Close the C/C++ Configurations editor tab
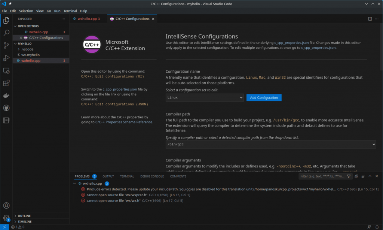The width and height of the screenshot is (383, 230). click(x=153, y=19)
